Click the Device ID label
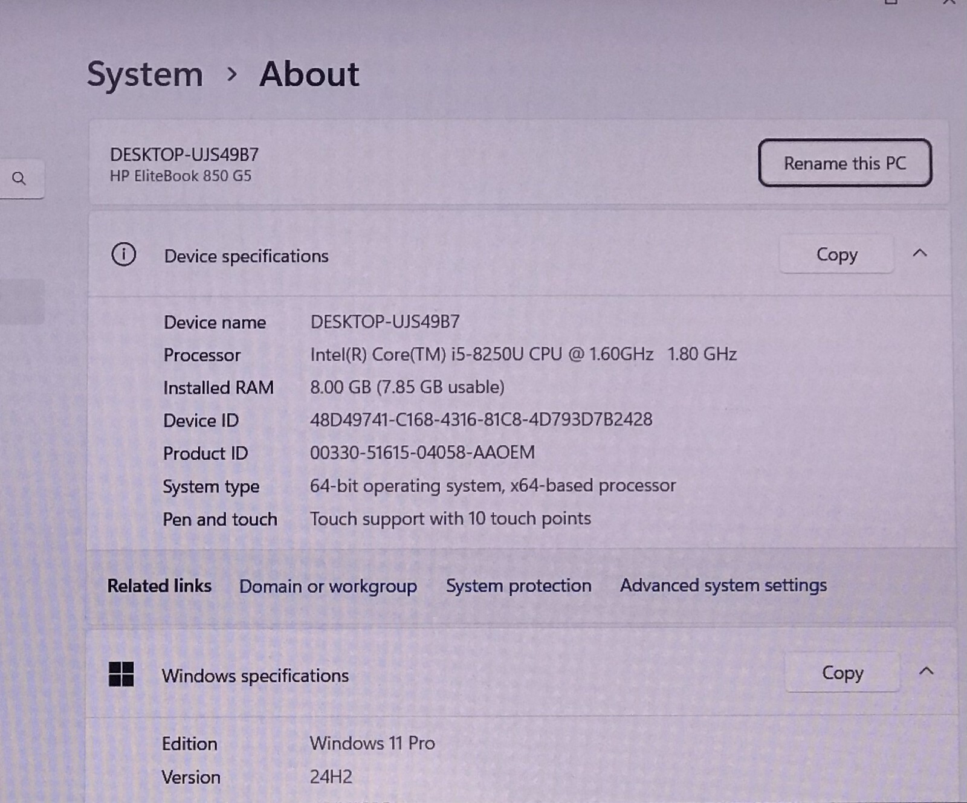The height and width of the screenshot is (803, 967). (x=201, y=421)
